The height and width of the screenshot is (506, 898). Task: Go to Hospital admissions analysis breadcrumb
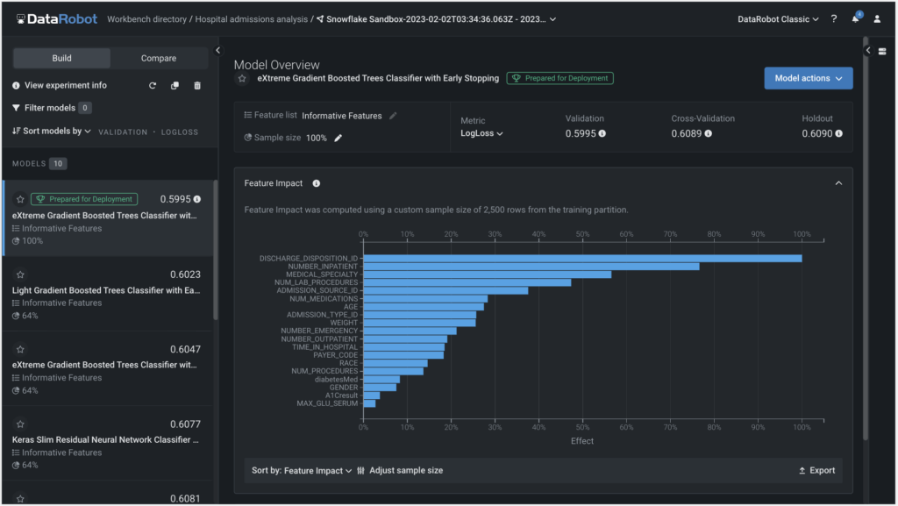[252, 19]
